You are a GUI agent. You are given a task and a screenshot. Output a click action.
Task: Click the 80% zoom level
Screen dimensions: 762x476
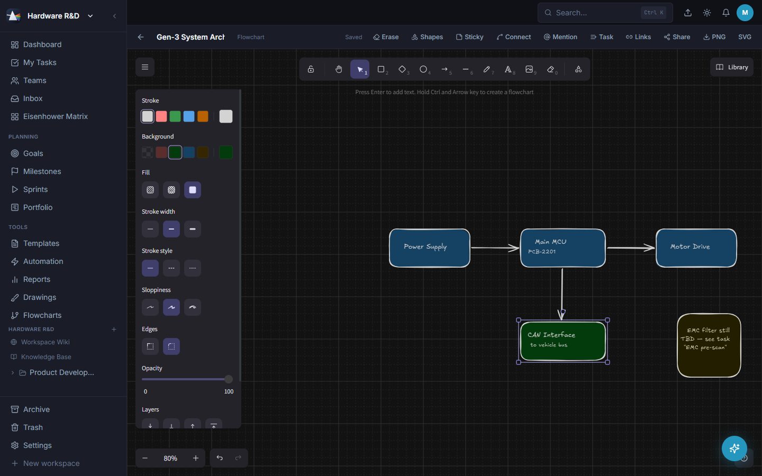170,458
